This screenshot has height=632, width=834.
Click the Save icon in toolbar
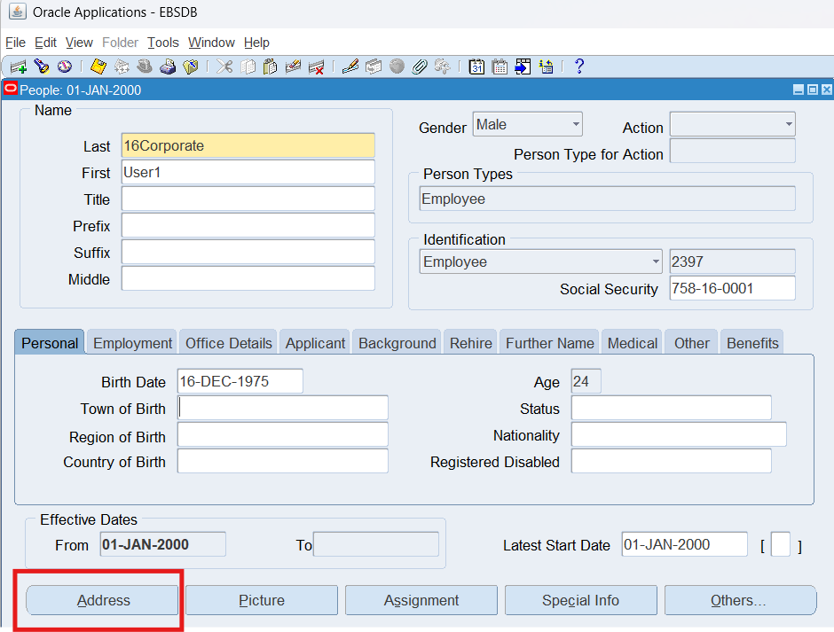(98, 66)
